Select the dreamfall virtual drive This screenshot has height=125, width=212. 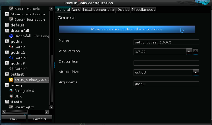tap(20, 30)
